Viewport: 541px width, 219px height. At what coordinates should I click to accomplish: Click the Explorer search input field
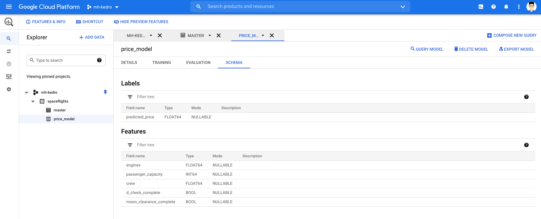coord(65,60)
